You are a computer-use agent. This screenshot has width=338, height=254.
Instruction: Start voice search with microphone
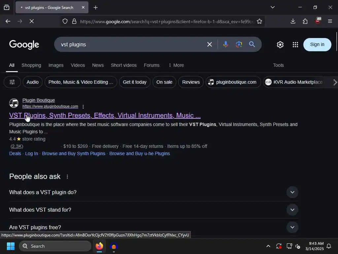tap(226, 45)
